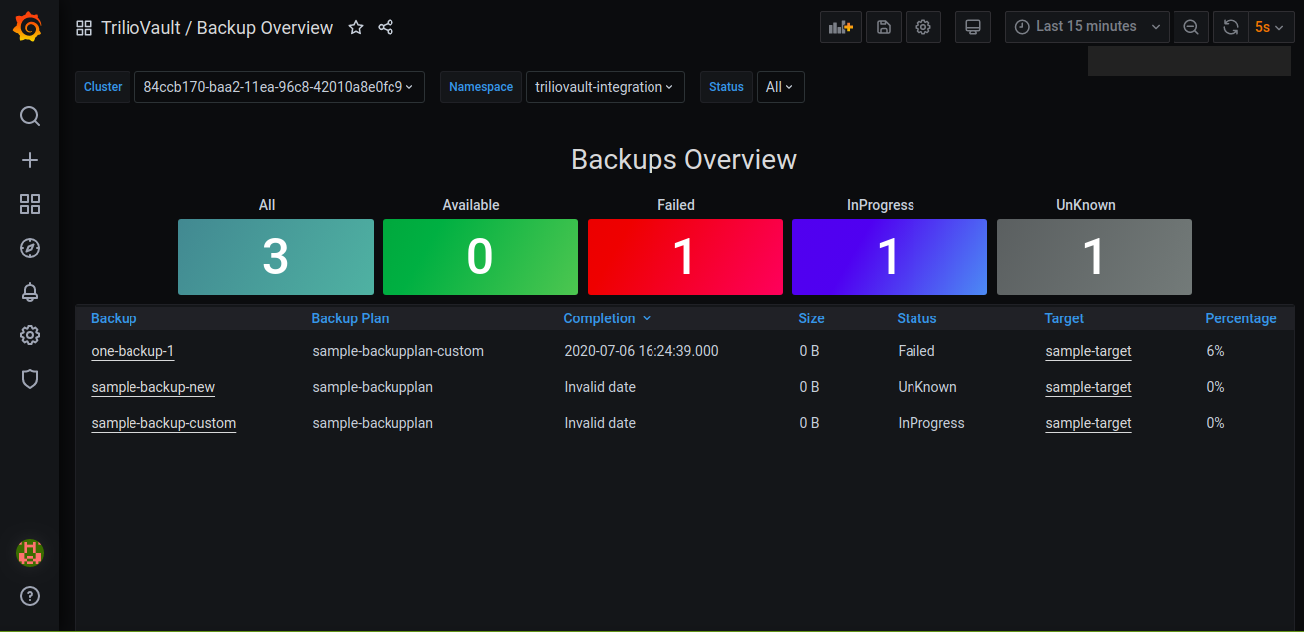Open the search dashboards icon in sidebar
The width and height of the screenshot is (1304, 632).
tap(30, 117)
